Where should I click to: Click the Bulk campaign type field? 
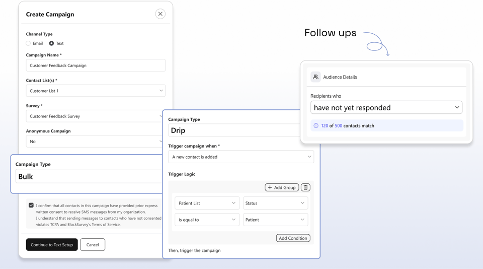click(89, 176)
